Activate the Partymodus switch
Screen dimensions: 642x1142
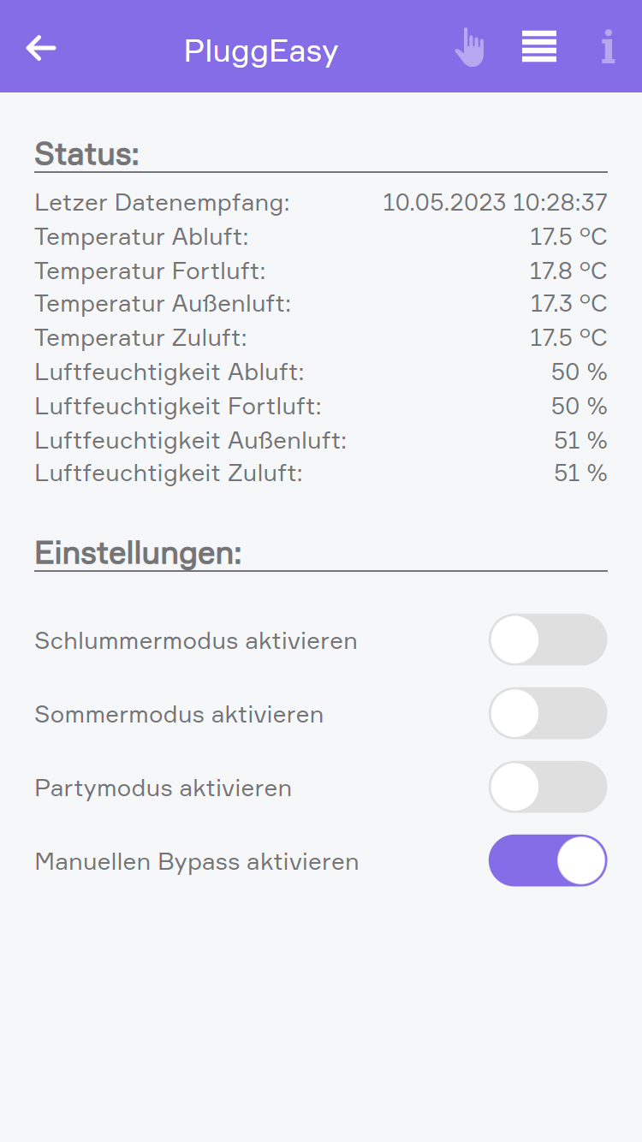548,787
